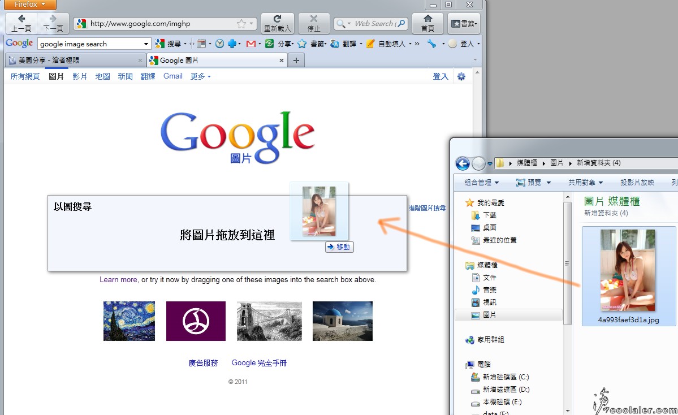Screen dimensions: 678x415
Task: Open the Explorer recent pages dropdown arrow
Action: (x=490, y=164)
